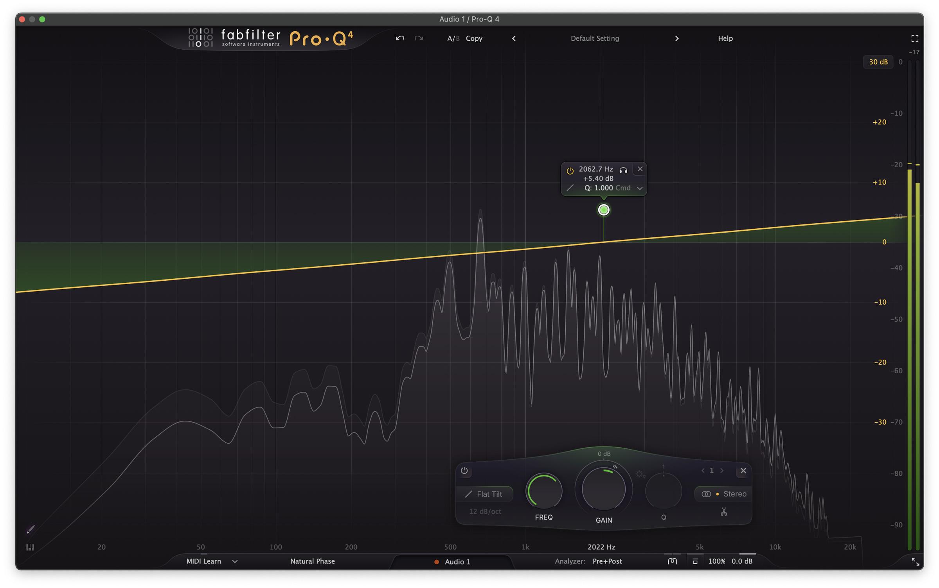Image resolution: width=939 pixels, height=588 pixels.
Task: Select the green EQ band node
Action: (604, 210)
